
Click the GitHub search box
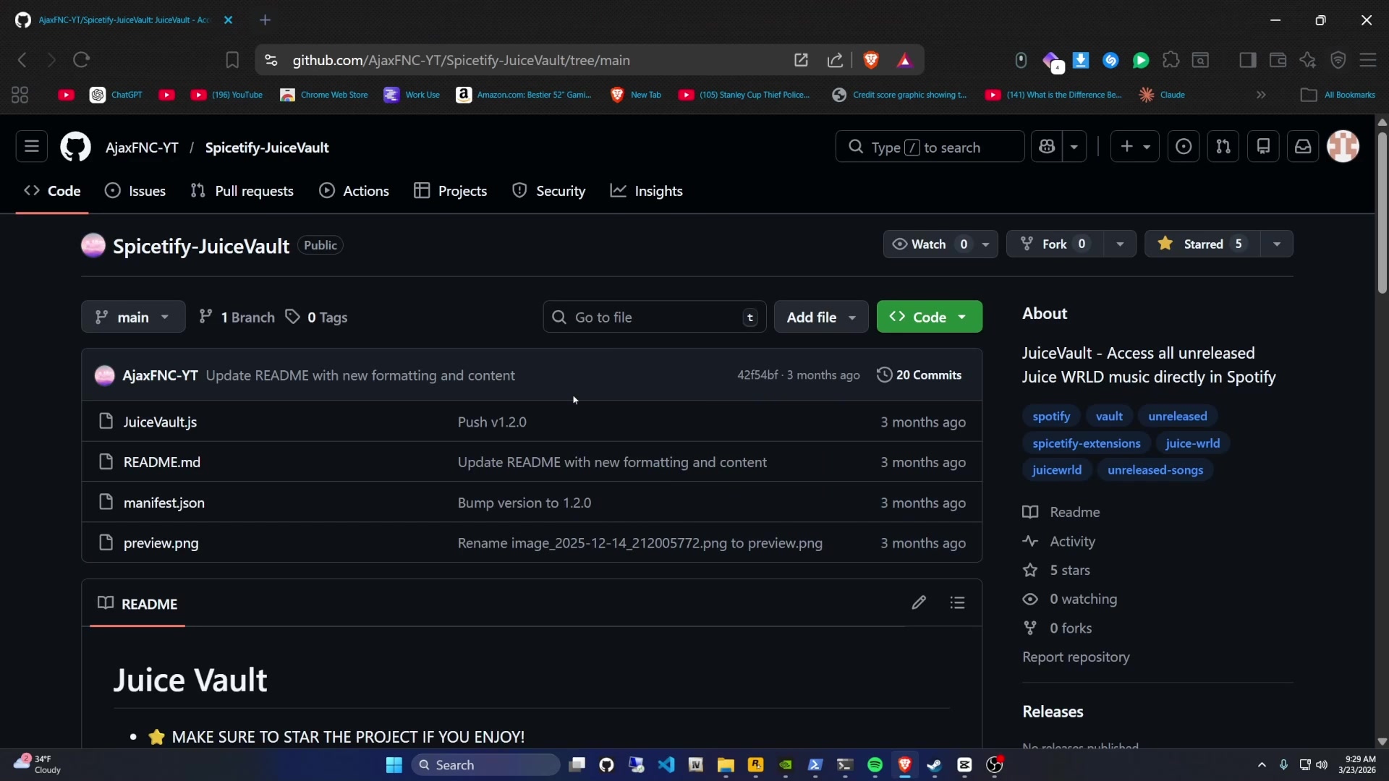930,147
